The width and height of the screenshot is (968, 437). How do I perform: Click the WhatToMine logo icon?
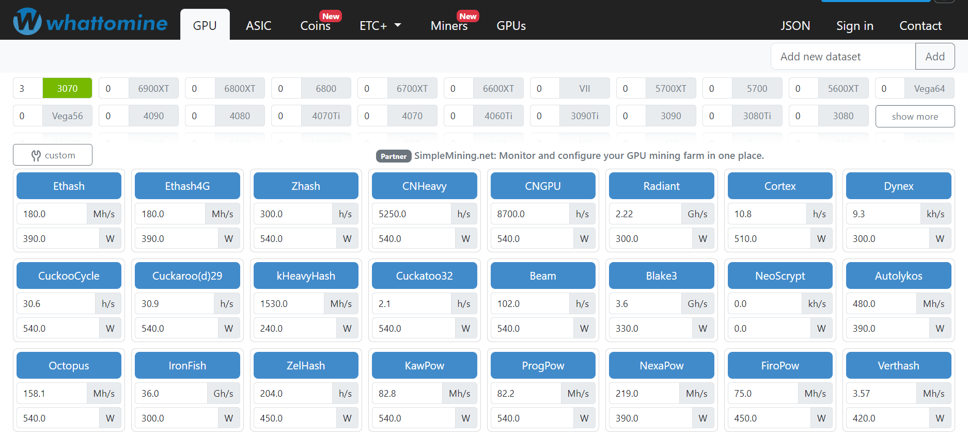pyautogui.click(x=27, y=22)
